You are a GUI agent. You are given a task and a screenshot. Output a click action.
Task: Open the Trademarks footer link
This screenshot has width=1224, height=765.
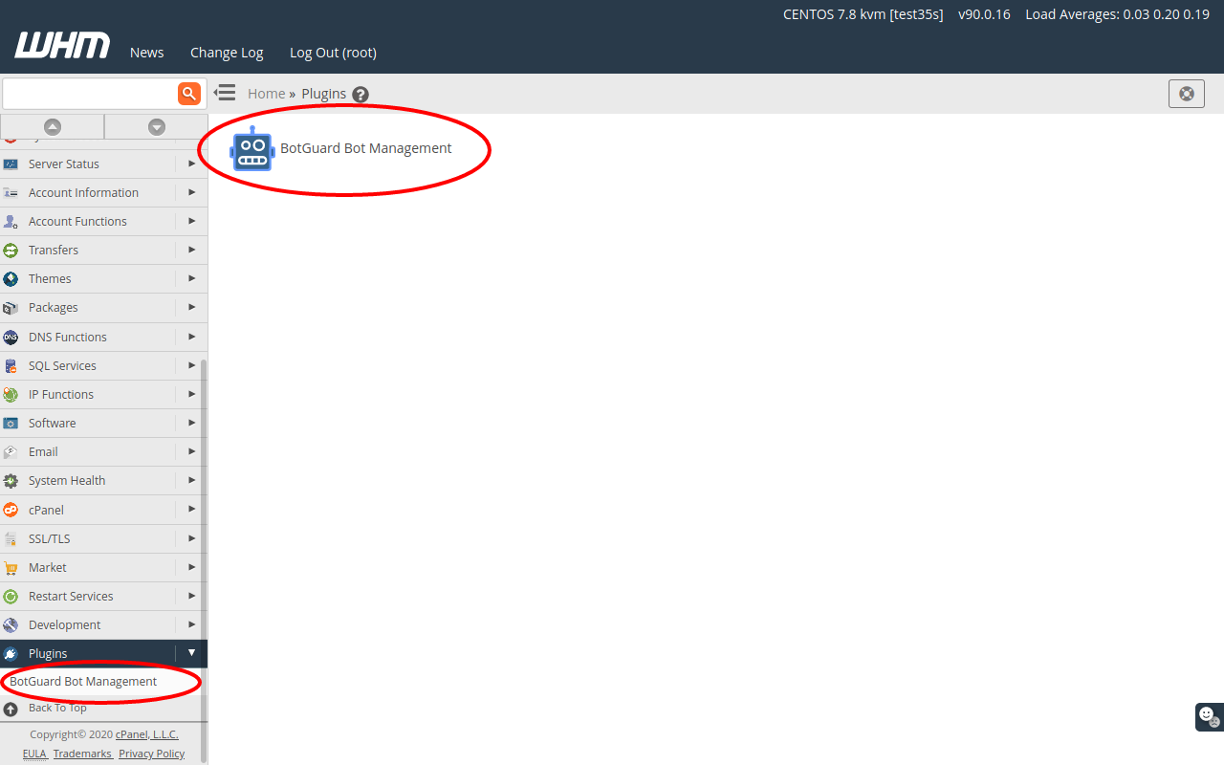(82, 754)
